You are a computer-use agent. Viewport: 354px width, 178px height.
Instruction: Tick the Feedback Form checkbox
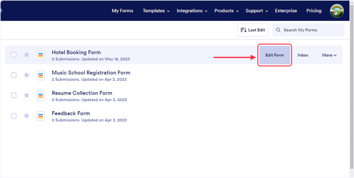point(14,116)
